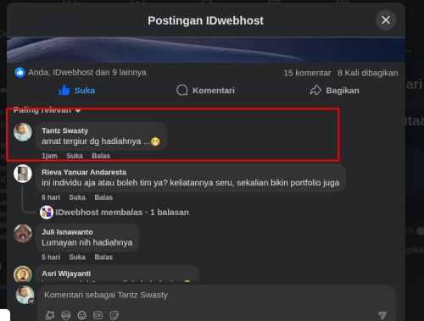The image size is (424, 321).
Task: Switch commenting profile via avatar chevron
Action: [x=31, y=301]
